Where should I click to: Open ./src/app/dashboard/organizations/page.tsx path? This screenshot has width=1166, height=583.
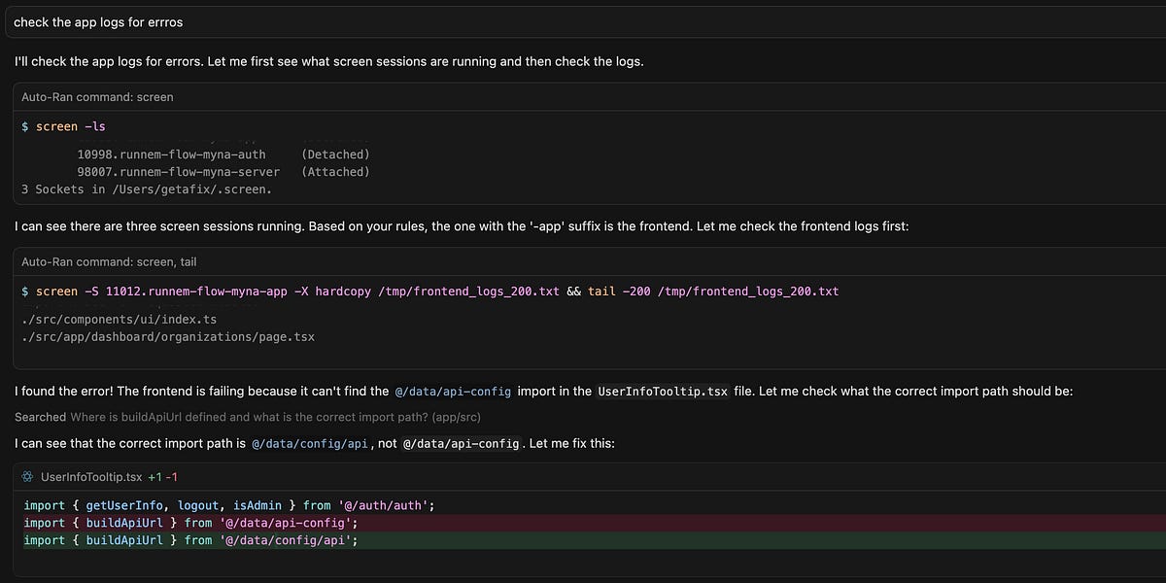coord(166,336)
